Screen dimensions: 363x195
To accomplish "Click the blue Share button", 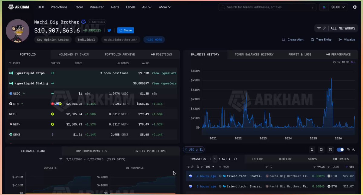I will tap(126, 30).
